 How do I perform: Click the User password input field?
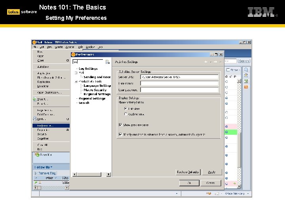point(179,90)
